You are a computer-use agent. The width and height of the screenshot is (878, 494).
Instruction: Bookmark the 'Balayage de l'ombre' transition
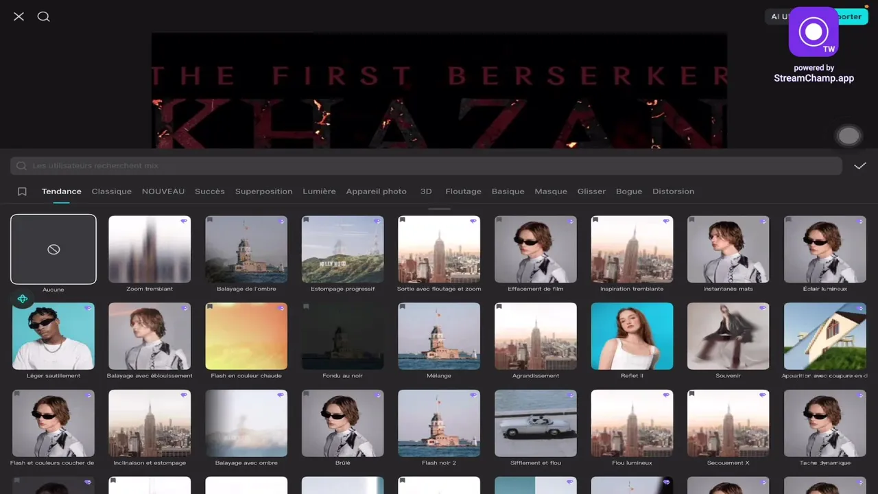pyautogui.click(x=210, y=220)
